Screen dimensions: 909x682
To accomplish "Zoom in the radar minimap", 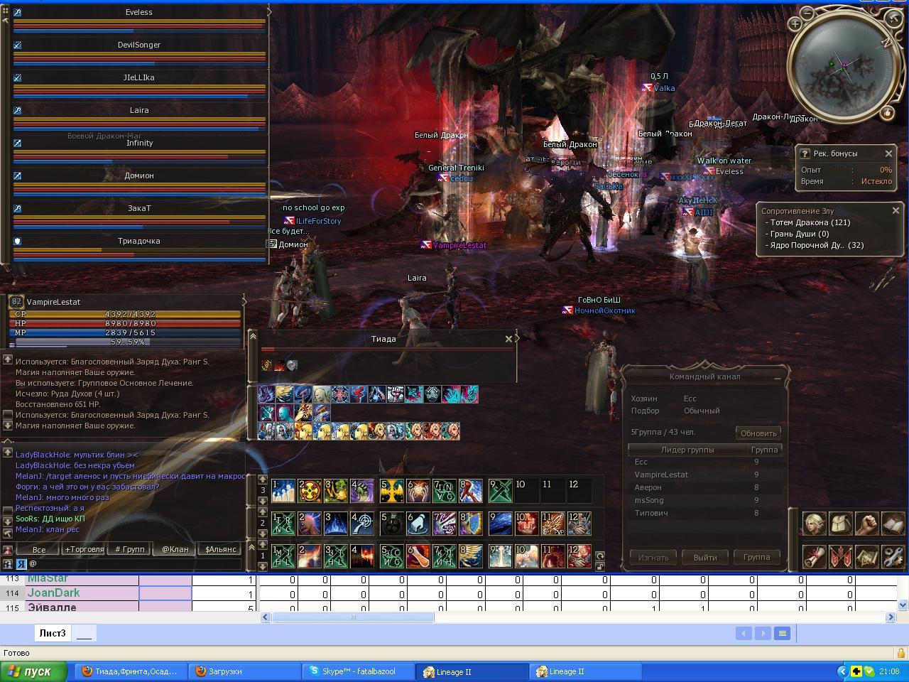I will 795,23.
